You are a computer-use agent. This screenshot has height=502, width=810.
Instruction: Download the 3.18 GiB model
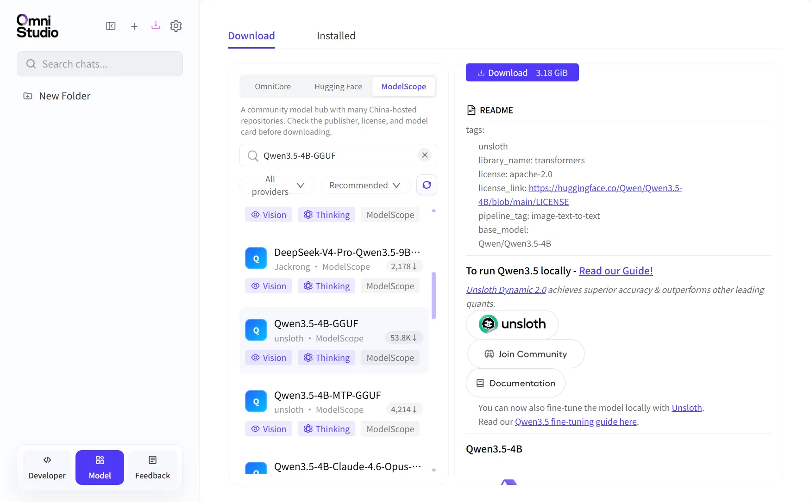(522, 73)
